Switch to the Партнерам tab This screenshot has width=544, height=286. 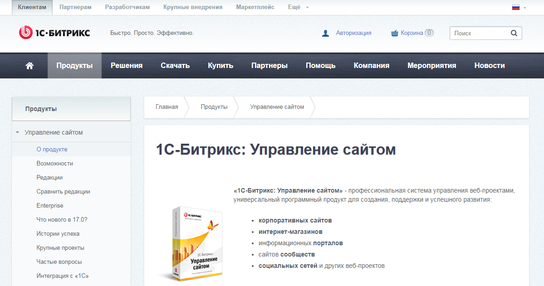coord(75,7)
